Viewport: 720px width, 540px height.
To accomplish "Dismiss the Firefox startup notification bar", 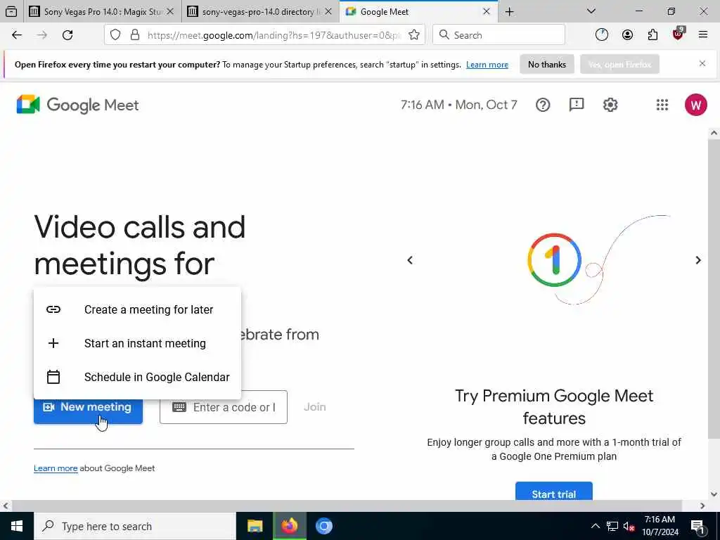I will click(x=702, y=63).
